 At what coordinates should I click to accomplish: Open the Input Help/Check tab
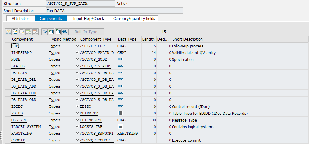tap(89, 18)
